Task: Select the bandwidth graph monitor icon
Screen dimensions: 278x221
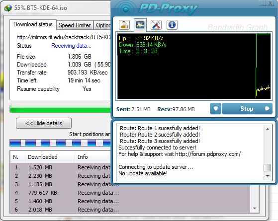Action: pyautogui.click(x=140, y=25)
